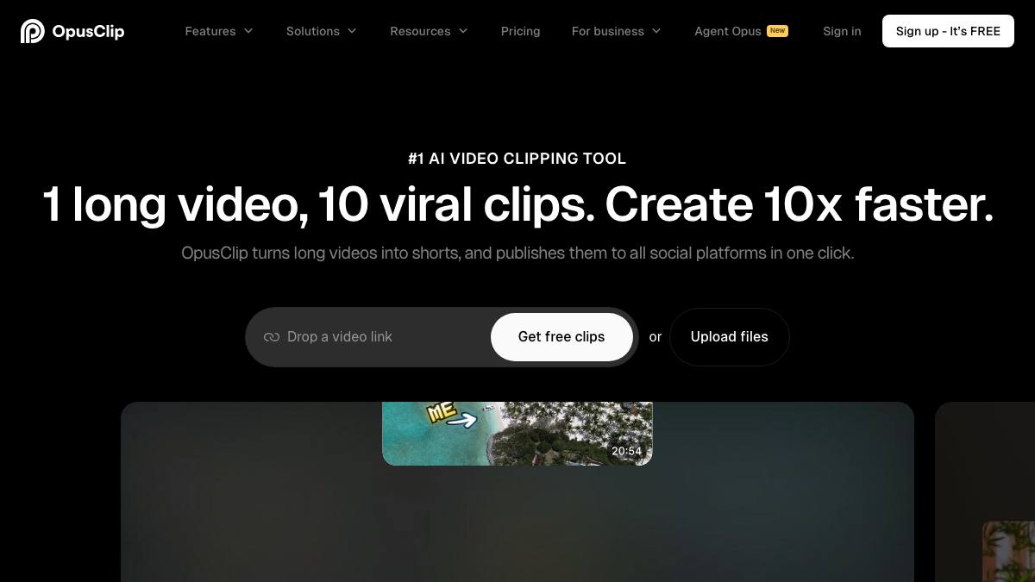Go to the Pricing page
1035x582 pixels.
click(x=520, y=31)
